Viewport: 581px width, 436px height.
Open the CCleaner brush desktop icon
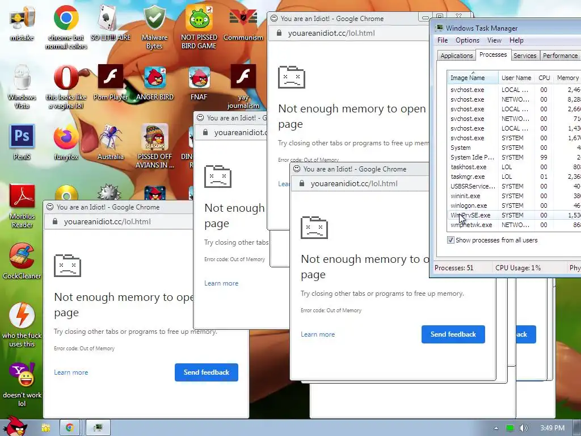point(22,261)
